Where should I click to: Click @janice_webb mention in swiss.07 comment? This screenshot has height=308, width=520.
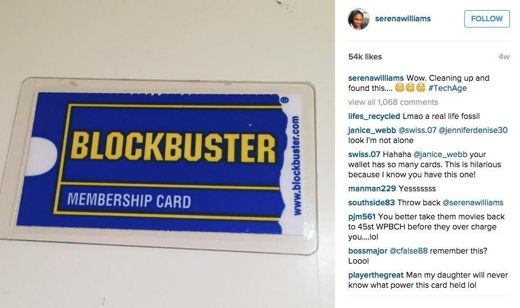click(440, 154)
